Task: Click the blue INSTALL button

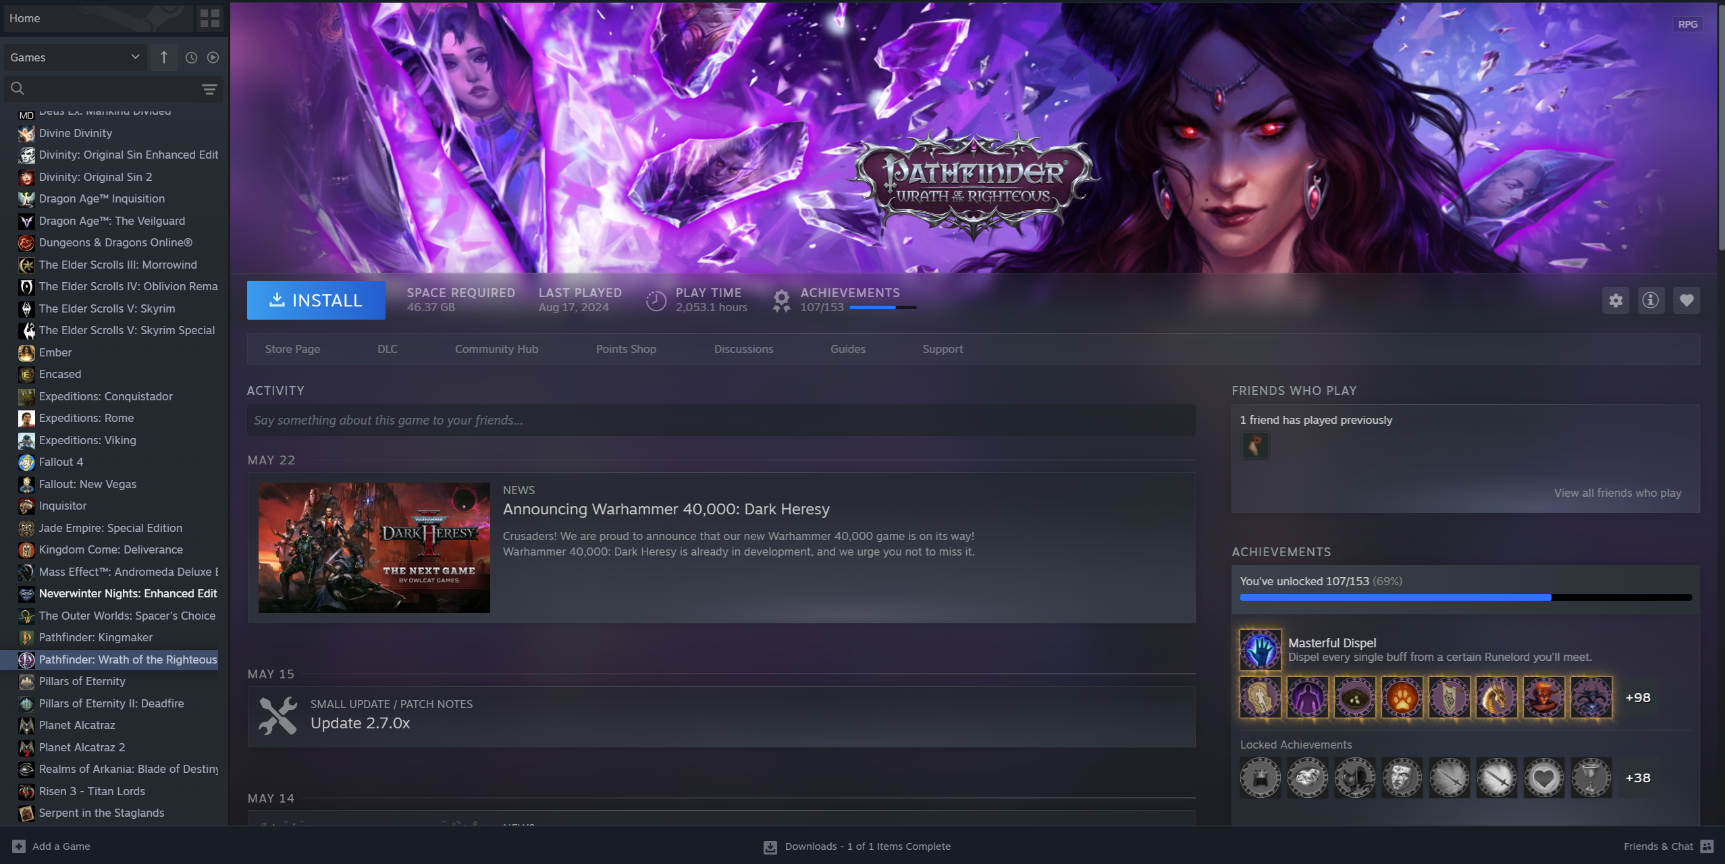Action: [316, 300]
